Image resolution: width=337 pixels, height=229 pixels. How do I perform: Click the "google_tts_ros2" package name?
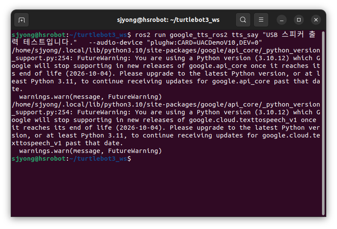tap(199, 35)
